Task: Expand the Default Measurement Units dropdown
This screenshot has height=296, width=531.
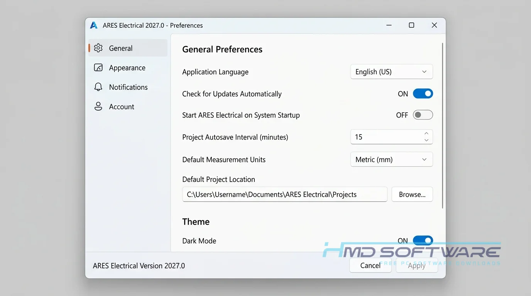Action: (x=391, y=160)
